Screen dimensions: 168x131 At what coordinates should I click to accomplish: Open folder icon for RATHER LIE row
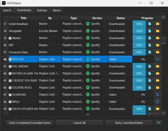tap(158, 73)
